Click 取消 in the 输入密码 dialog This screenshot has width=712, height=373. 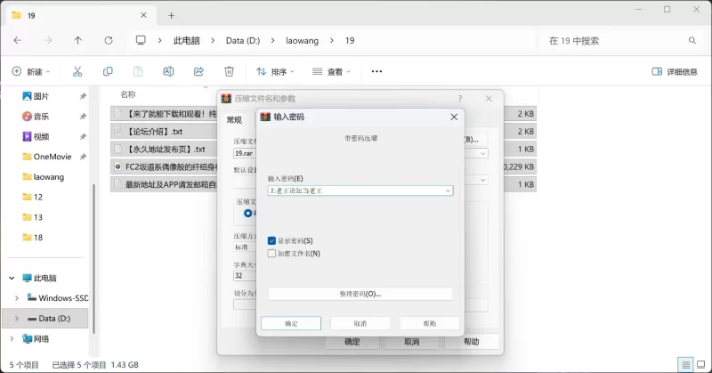(360, 323)
